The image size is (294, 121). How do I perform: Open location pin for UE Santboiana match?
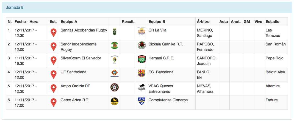(54, 75)
